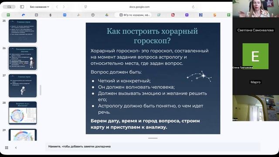Click the bullet 'Астрологу должно быть понятно'
279x157 pixels.
click(x=150, y=109)
